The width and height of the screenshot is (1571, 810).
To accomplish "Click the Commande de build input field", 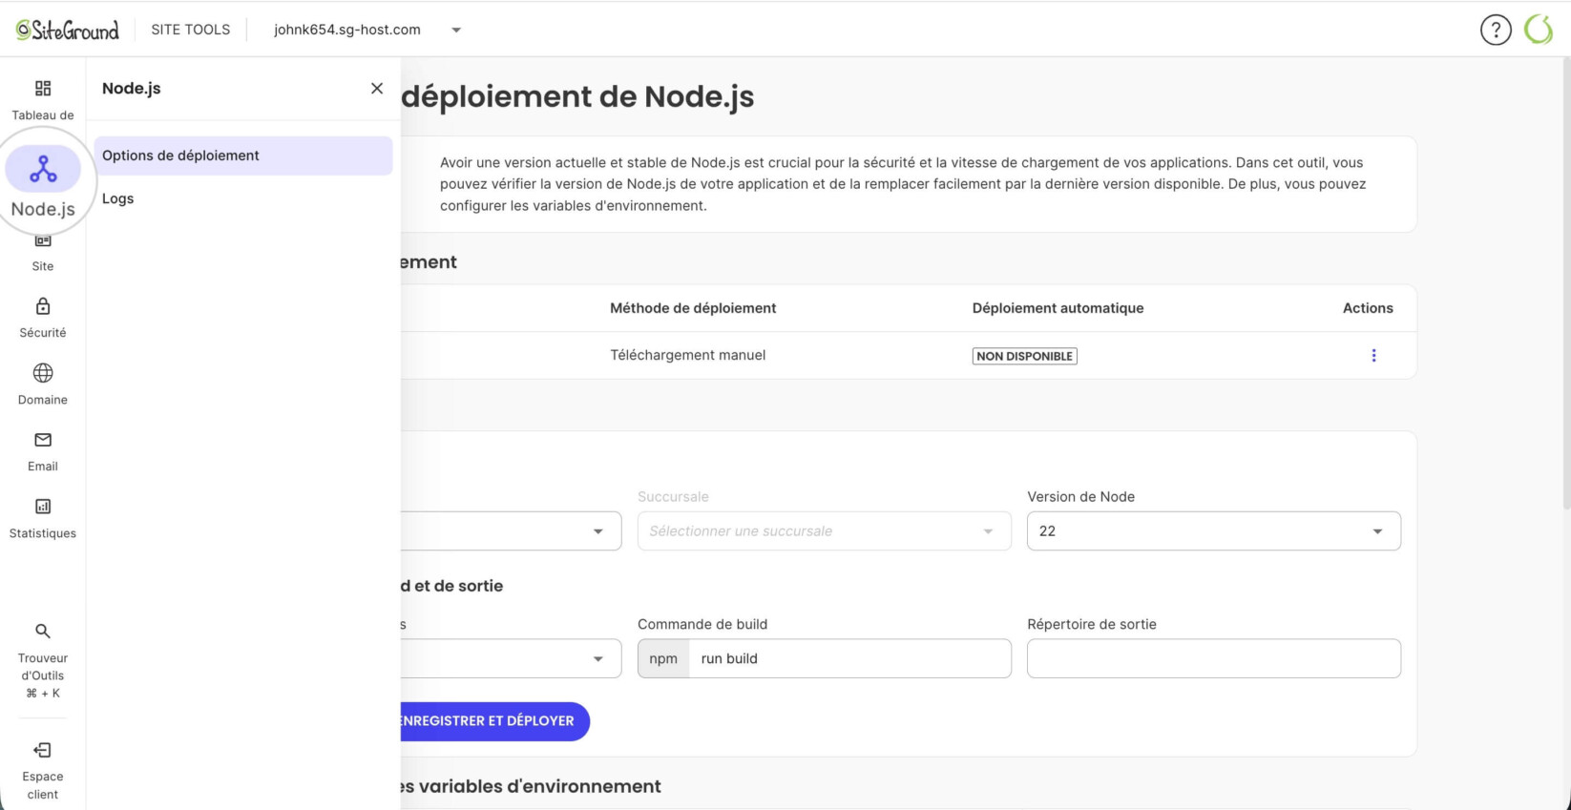I will tap(849, 658).
